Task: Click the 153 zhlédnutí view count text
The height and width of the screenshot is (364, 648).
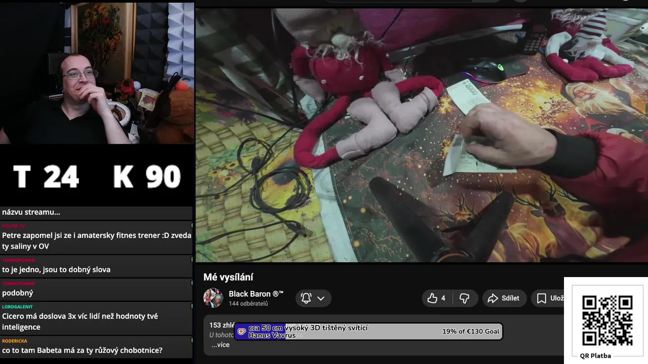Action: click(x=222, y=325)
